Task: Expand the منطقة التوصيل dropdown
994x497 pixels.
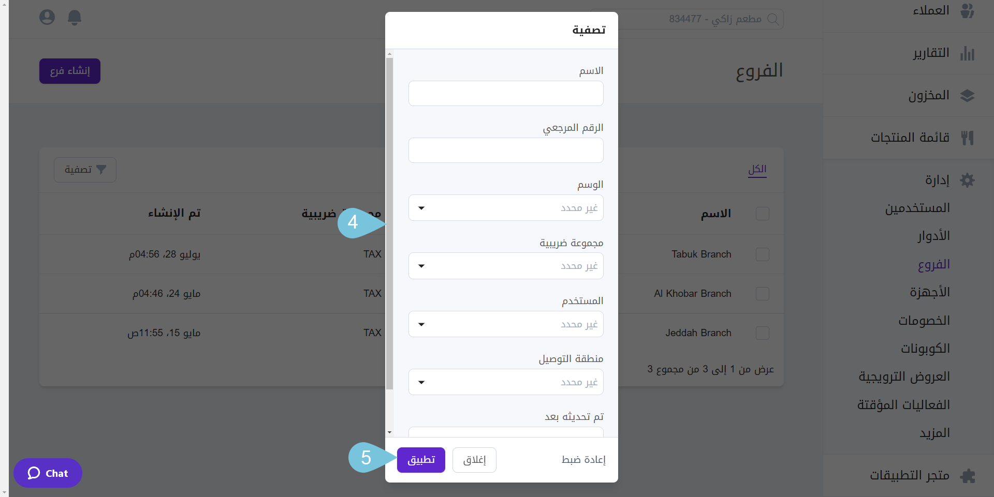Action: click(506, 382)
